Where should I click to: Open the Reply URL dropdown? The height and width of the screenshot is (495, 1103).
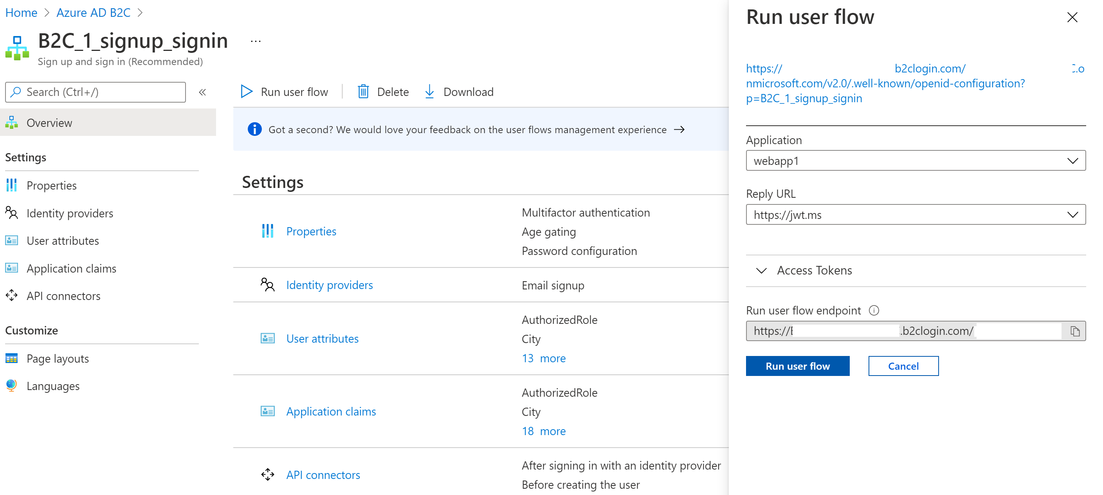(x=915, y=215)
